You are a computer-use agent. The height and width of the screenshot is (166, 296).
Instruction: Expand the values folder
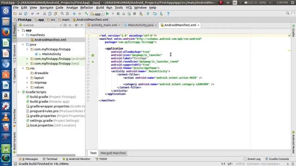tap(27, 87)
